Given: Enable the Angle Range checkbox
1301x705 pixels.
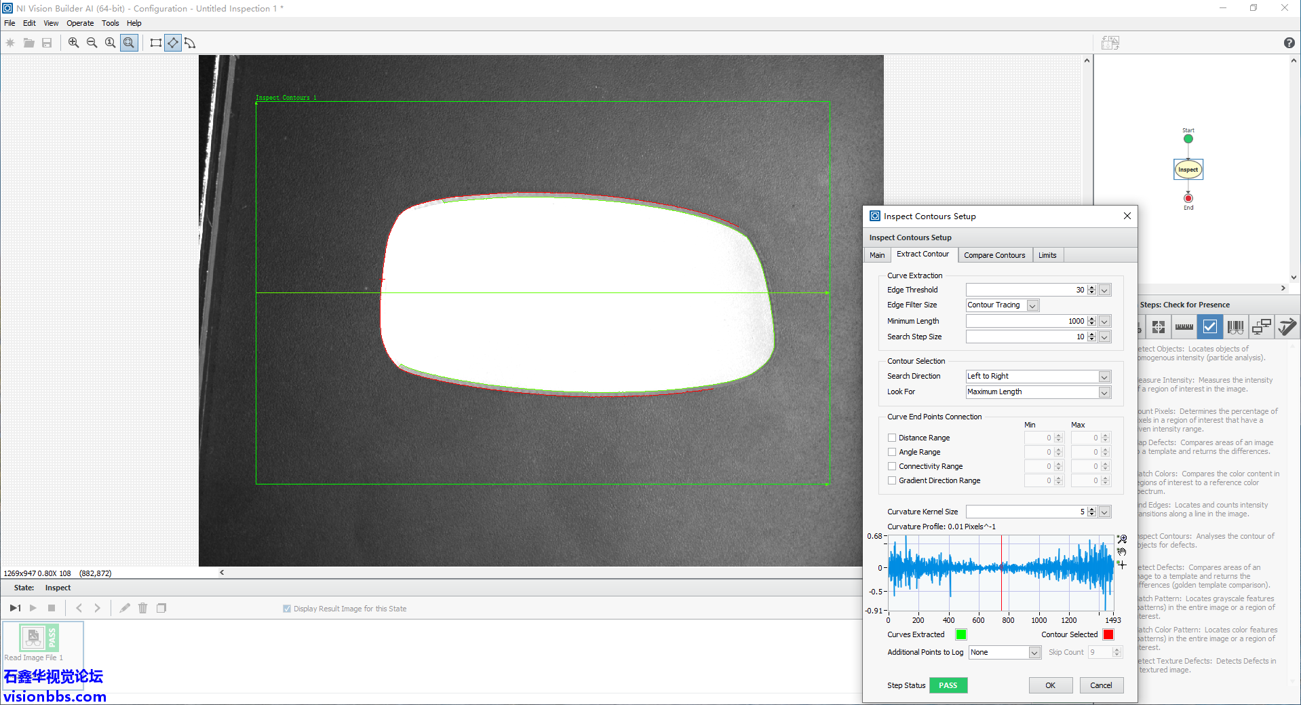Looking at the screenshot, I should (x=892, y=452).
